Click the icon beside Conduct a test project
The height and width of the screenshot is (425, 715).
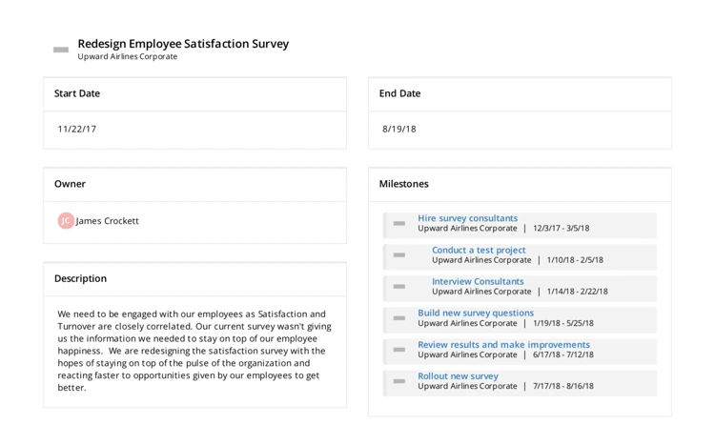(399, 255)
